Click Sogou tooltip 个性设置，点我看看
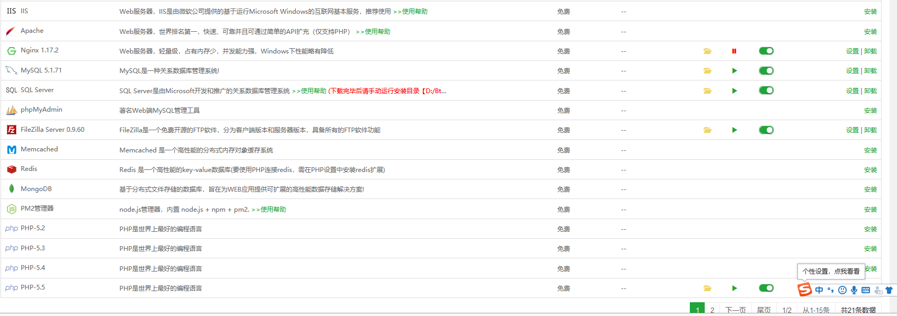Image resolution: width=897 pixels, height=316 pixels. pos(831,272)
